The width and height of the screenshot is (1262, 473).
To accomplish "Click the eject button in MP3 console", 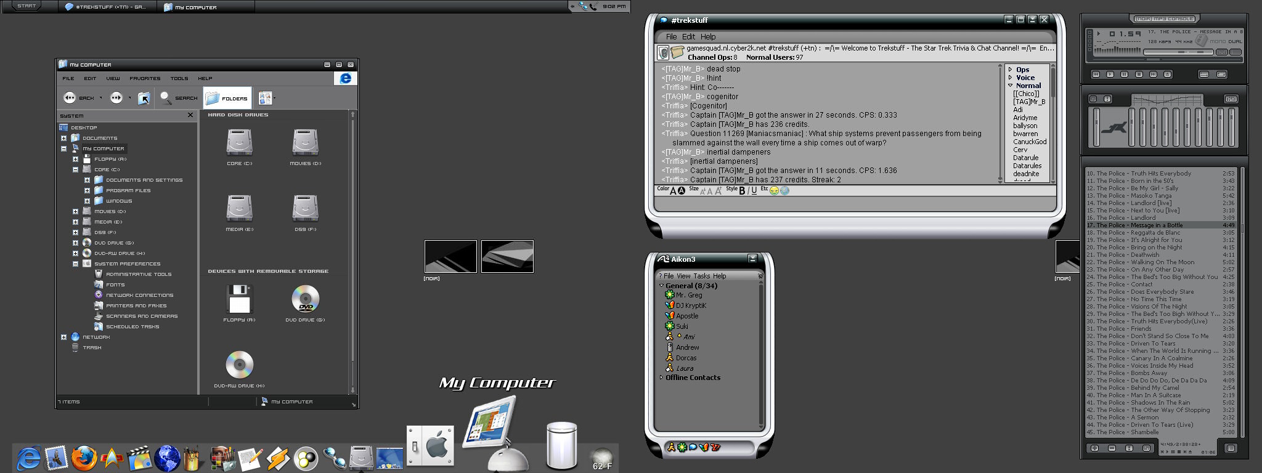I will tap(1167, 75).
